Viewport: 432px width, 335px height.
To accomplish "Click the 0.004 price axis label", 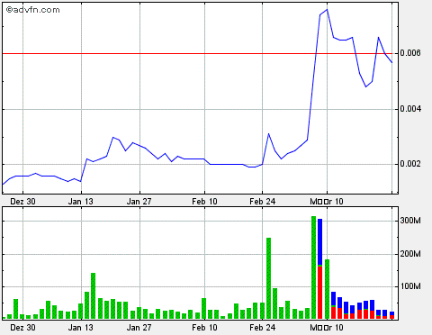I will 410,109.
